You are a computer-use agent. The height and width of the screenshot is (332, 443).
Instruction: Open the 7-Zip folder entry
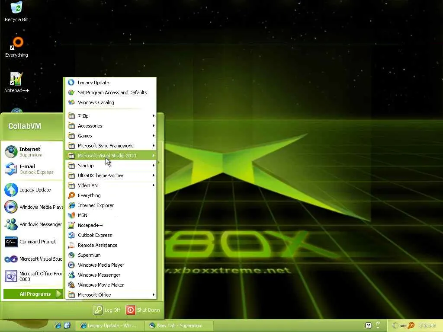[111, 116]
